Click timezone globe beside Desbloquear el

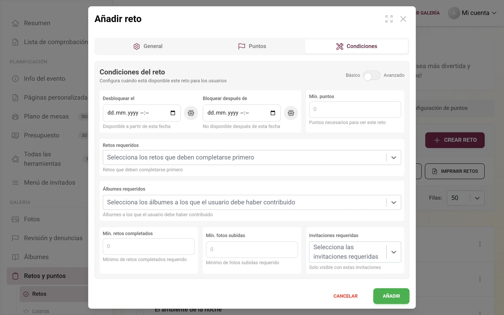click(191, 113)
